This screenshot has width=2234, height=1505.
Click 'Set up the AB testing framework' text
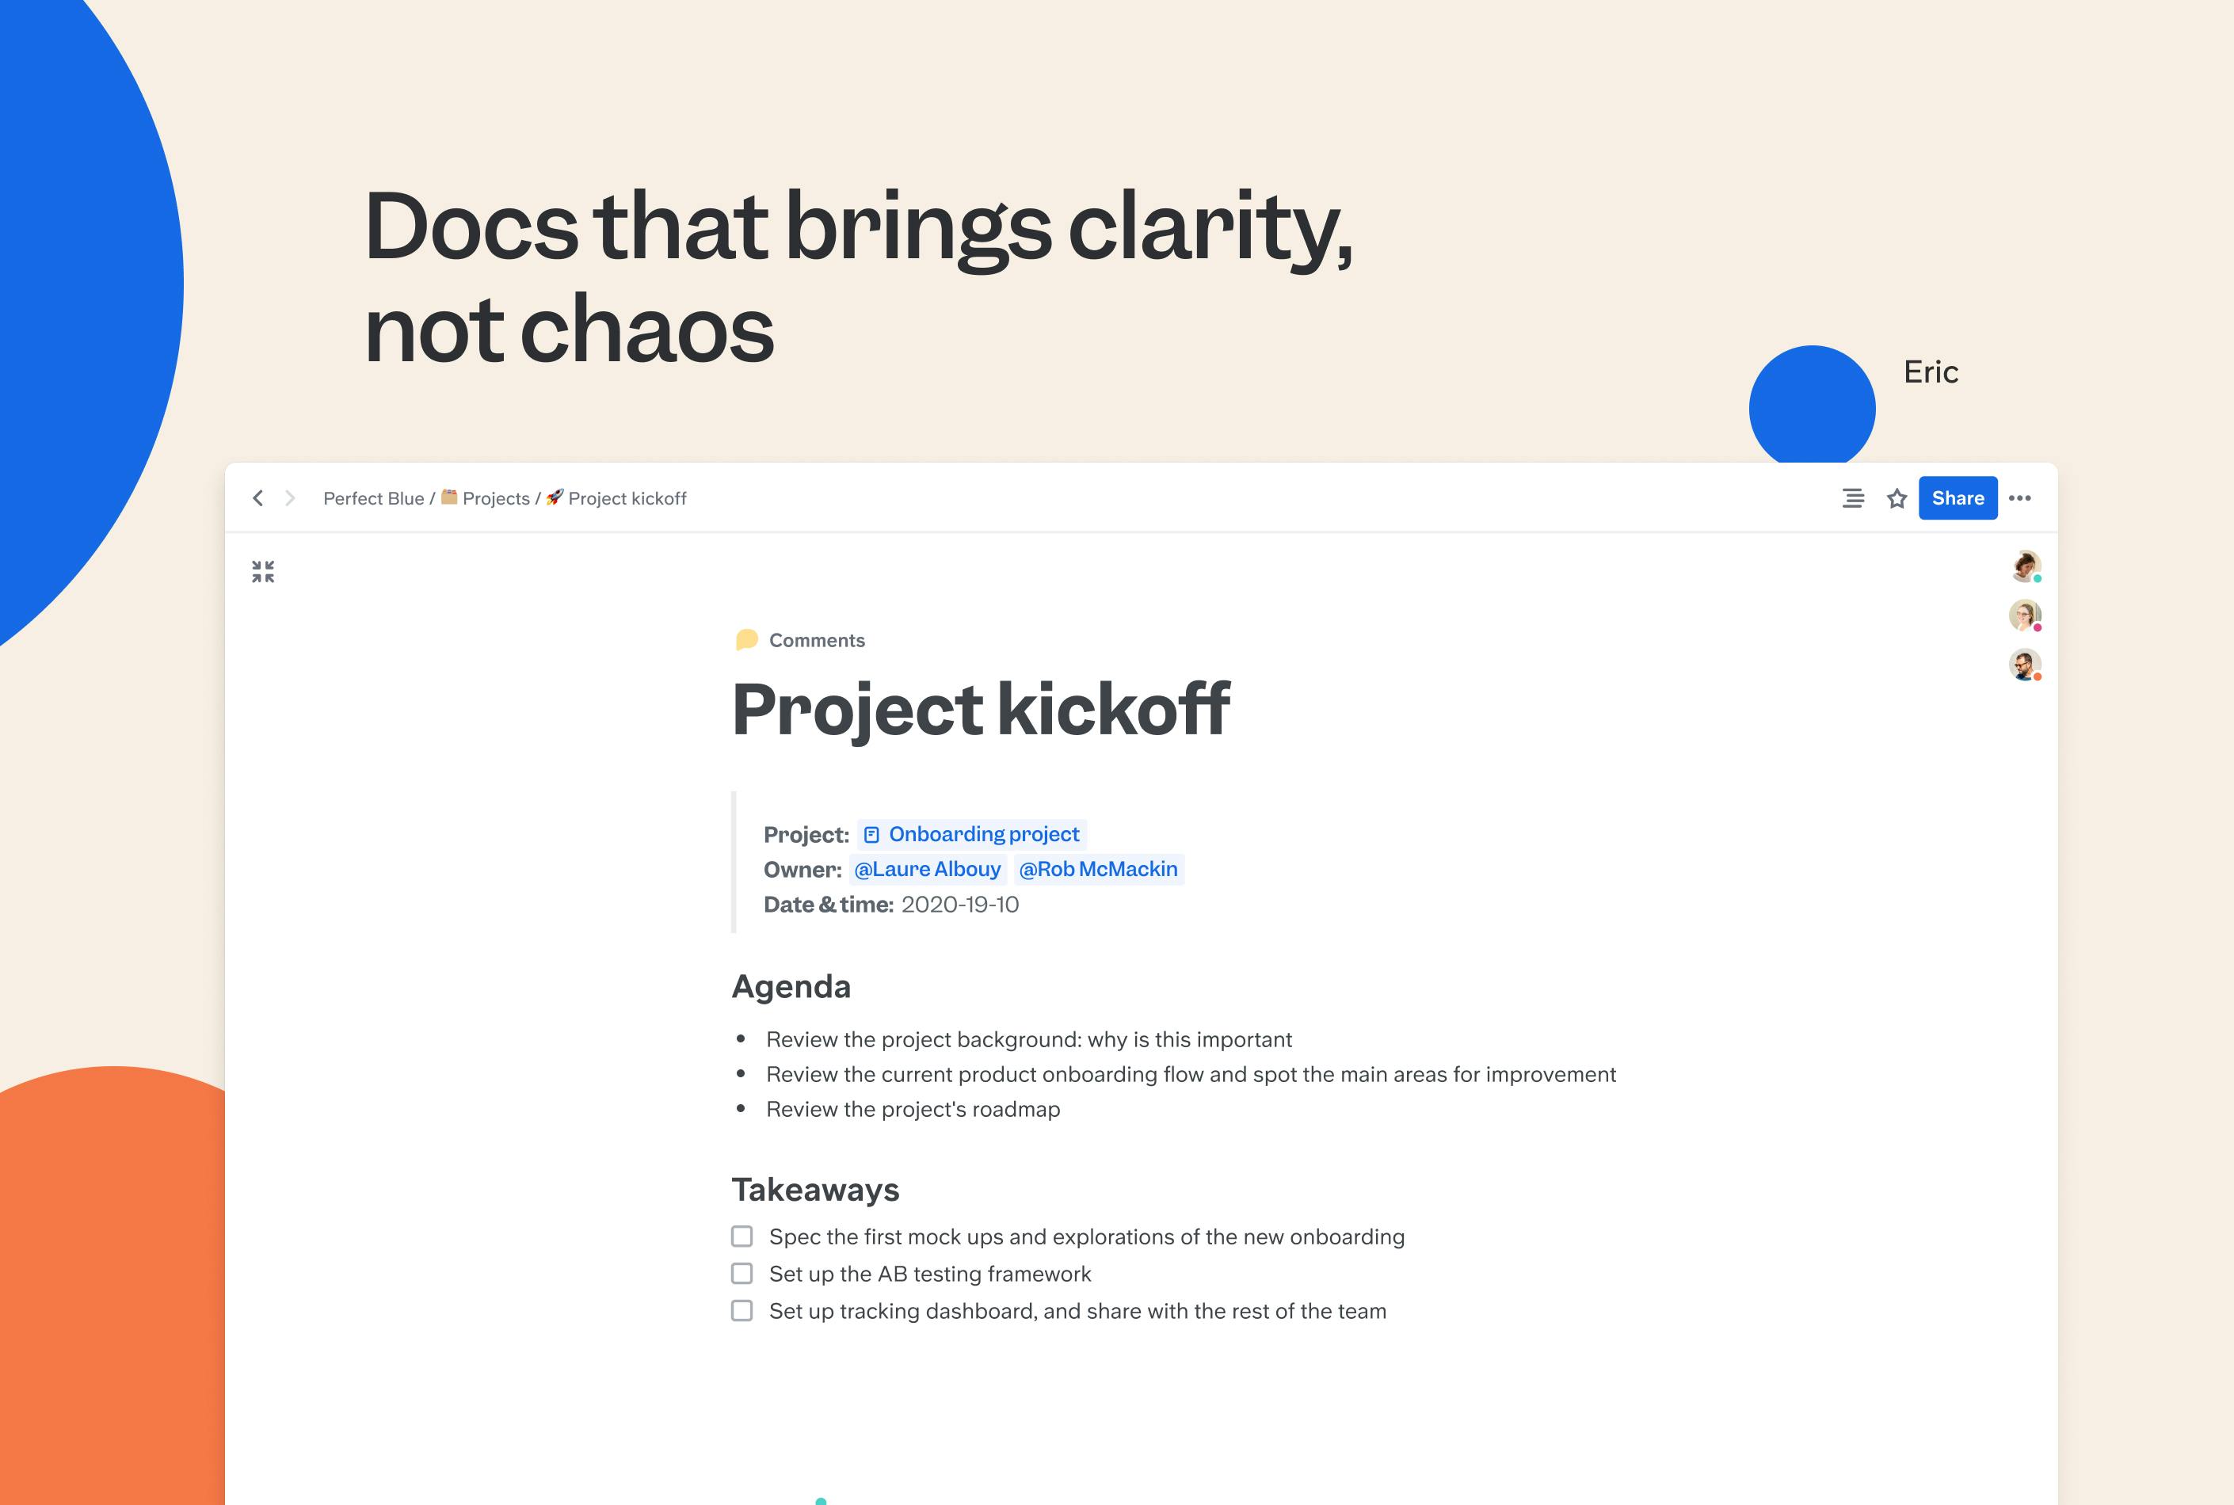(x=930, y=1274)
